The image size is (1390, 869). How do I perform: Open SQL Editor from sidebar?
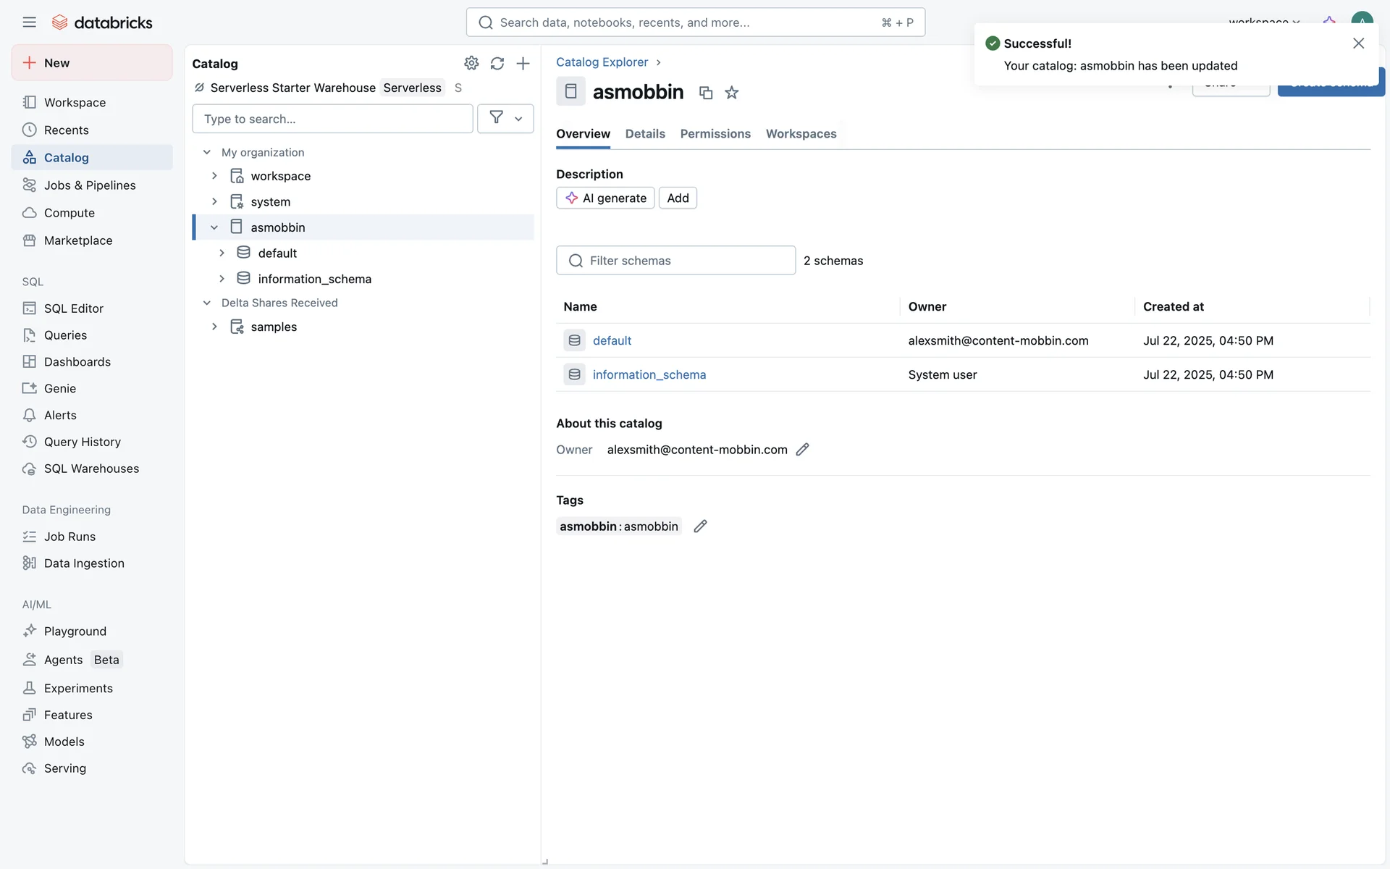[73, 308]
